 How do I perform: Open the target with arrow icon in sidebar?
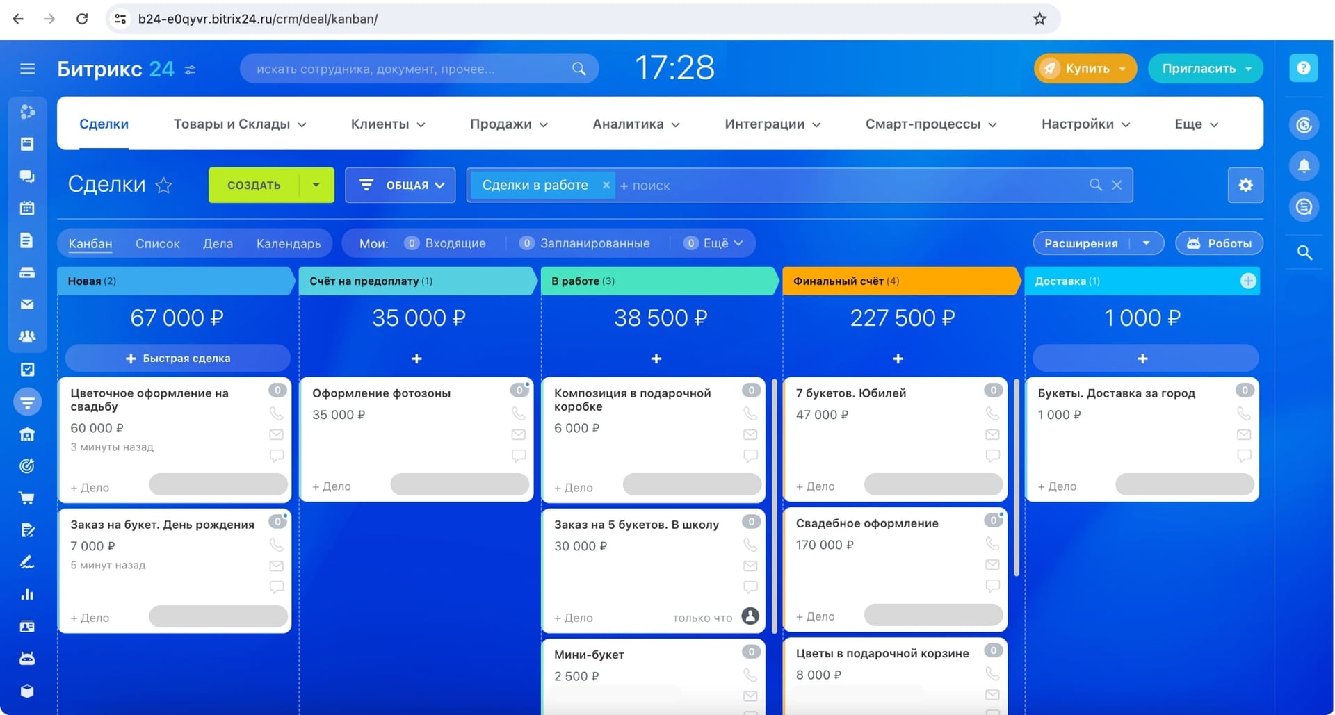[27, 466]
